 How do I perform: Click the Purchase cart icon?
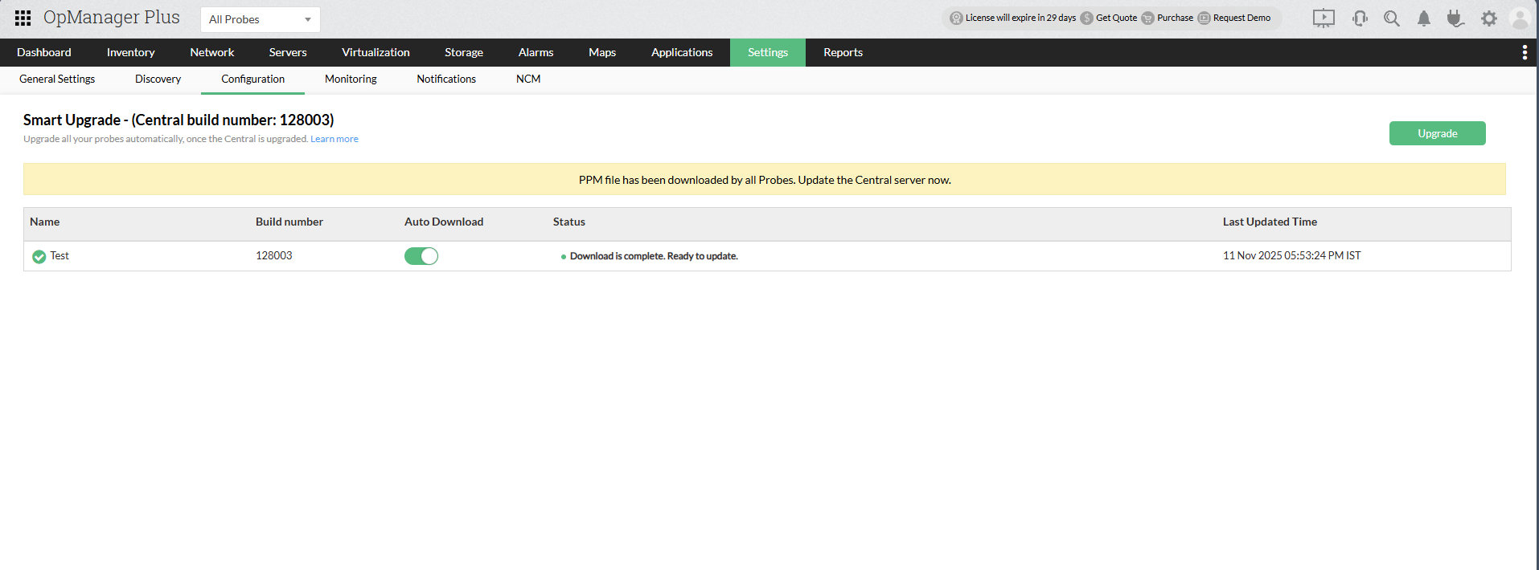point(1147,18)
